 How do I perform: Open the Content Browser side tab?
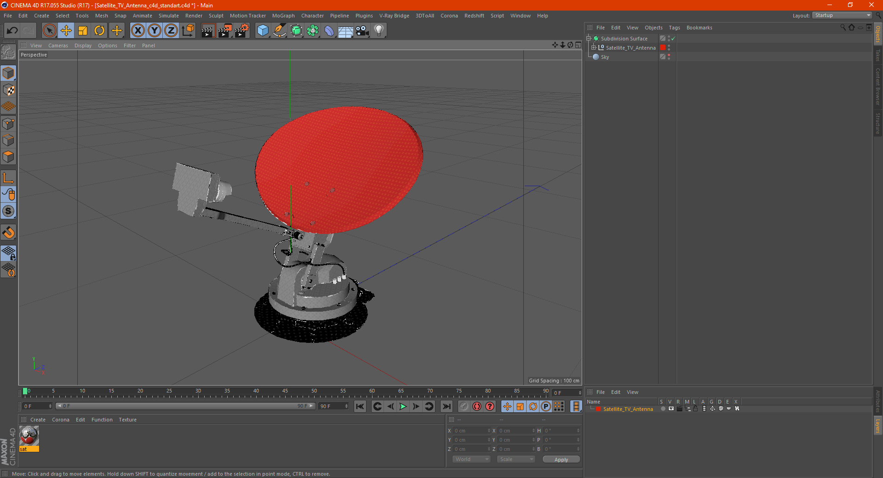point(878,86)
